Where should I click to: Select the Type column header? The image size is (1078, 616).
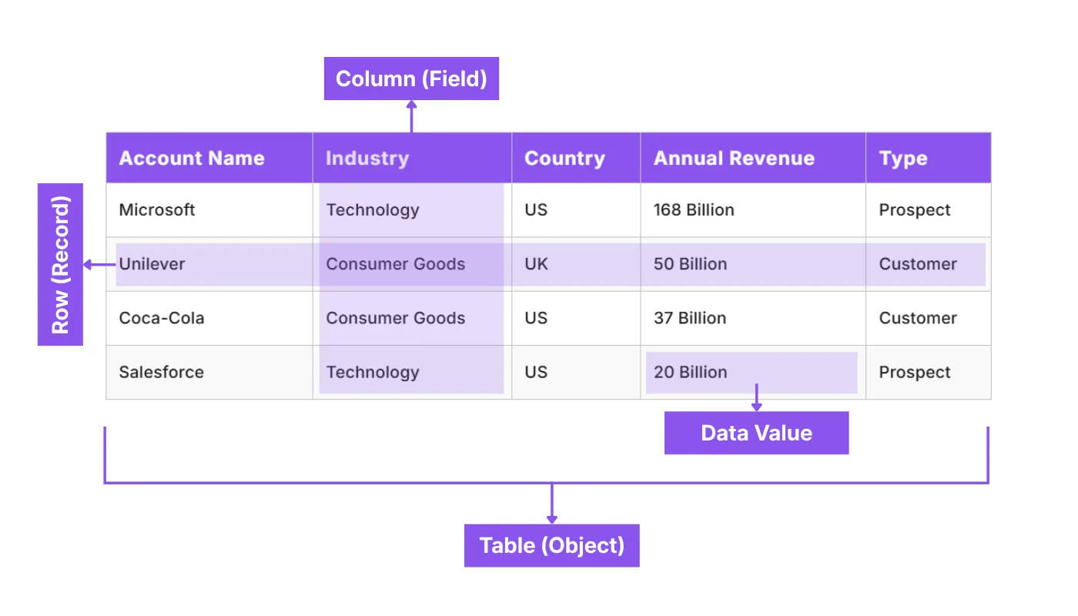(903, 159)
